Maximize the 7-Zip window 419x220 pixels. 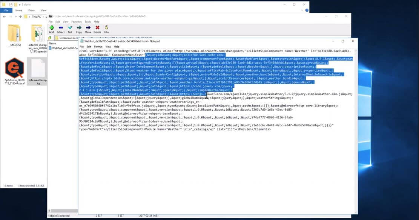pyautogui.click(x=336, y=16)
